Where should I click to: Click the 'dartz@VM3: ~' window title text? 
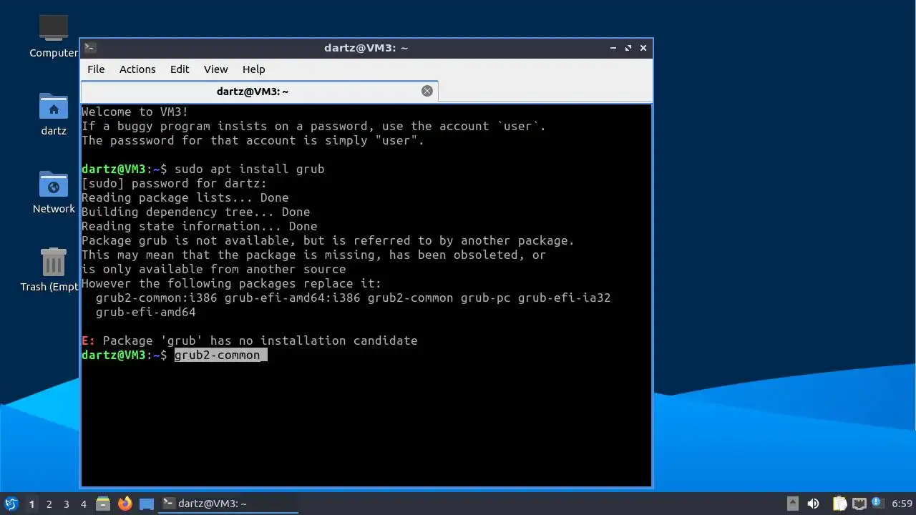click(x=366, y=48)
